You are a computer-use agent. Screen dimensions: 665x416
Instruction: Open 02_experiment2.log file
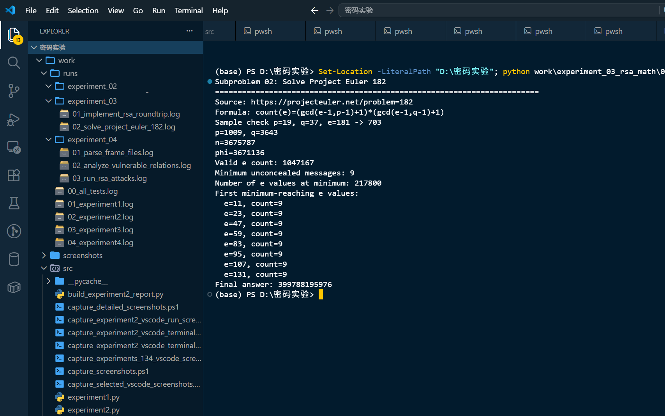100,217
